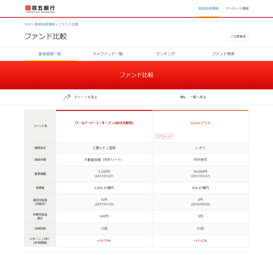Switch to the ファンド検索 tab
273x255 pixels.
[223, 54]
